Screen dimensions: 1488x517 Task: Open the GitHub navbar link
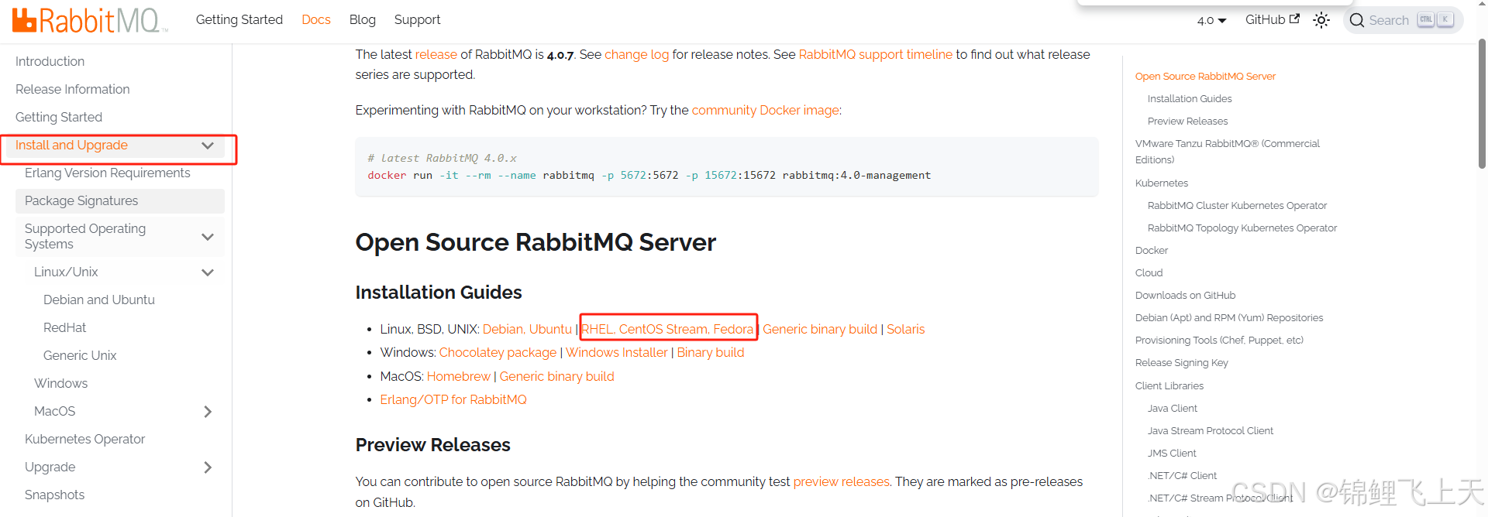(1272, 19)
